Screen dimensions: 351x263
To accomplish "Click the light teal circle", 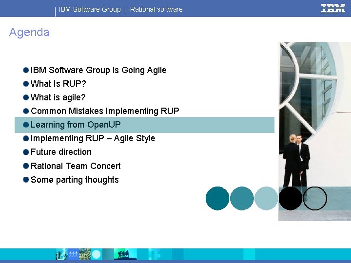I will pyautogui.click(x=266, y=198).
